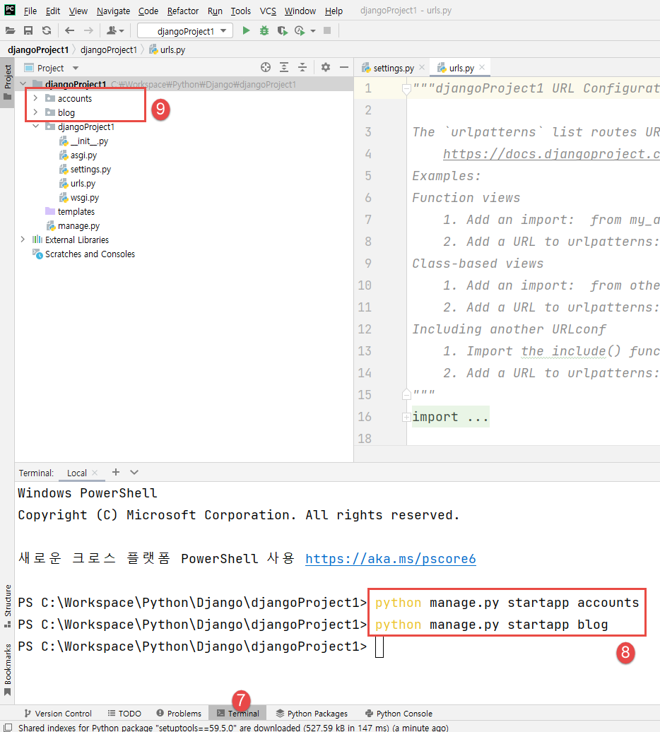Open the Navigate menu

114,11
